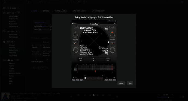Recall preset slot B
The height and width of the screenshot is (101, 188).
pyautogui.click(x=110, y=80)
